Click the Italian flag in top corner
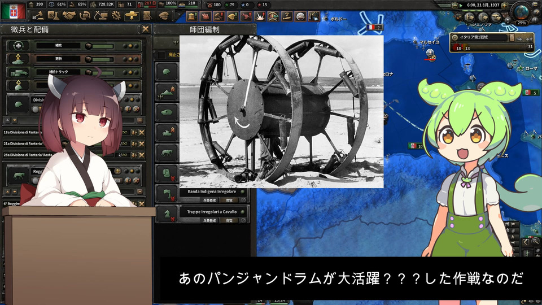 pyautogui.click(x=14, y=11)
